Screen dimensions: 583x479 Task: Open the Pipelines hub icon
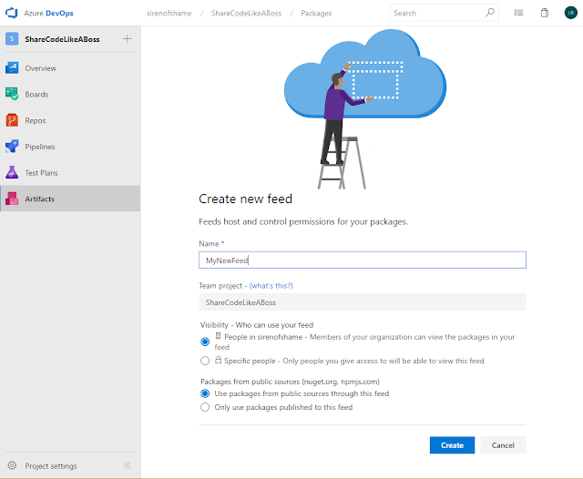12,147
